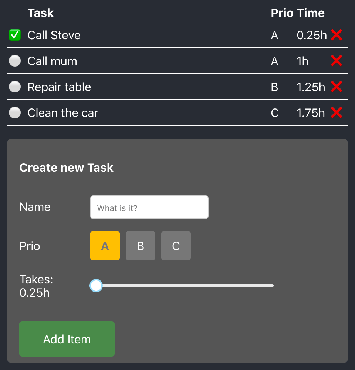Uncheck the completed Call Steve checkbox
Viewport: 355px width, 370px height.
(x=15, y=35)
